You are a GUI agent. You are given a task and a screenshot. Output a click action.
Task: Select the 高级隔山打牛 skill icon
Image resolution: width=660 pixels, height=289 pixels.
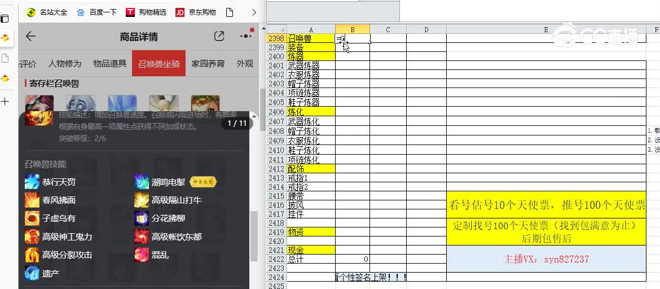click(x=142, y=200)
